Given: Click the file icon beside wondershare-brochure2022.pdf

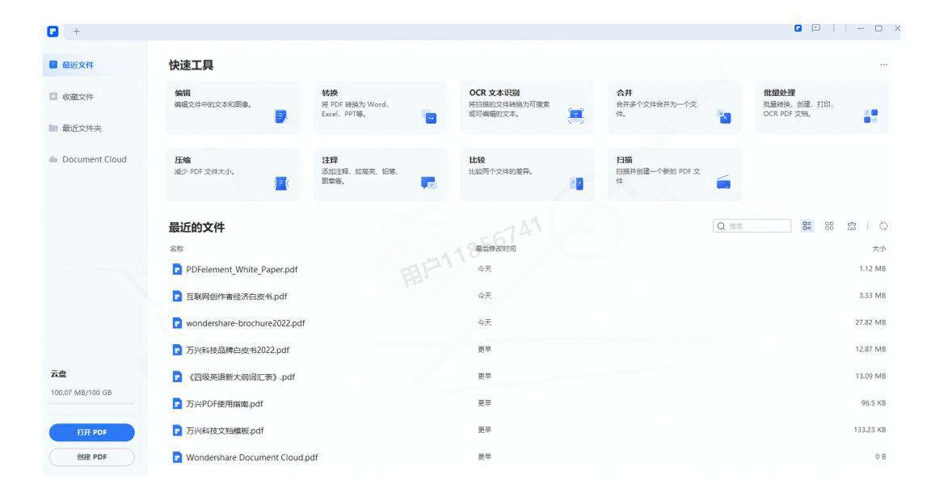Looking at the screenshot, I should click(x=177, y=323).
